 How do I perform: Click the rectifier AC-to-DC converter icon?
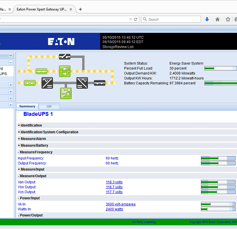pyautogui.click(x=47, y=83)
